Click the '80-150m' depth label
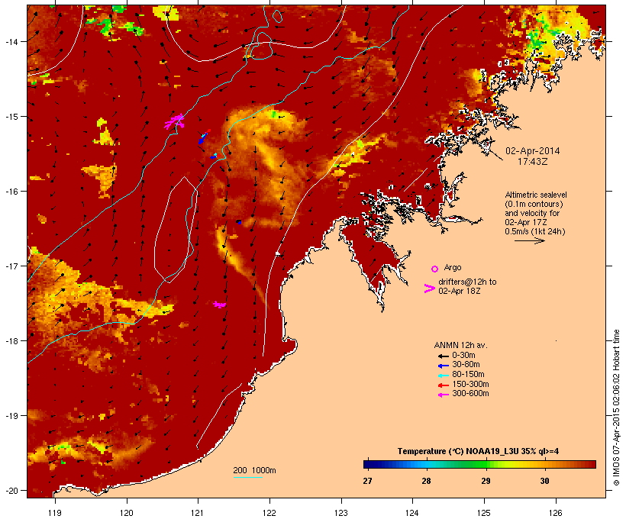Screen dimensions: 626x519 (468, 375)
